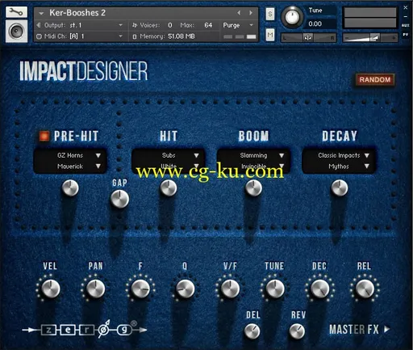Viewport: 413px width, 350px height.
Task: Open the Midi Ch dropdown
Action: pyautogui.click(x=121, y=36)
